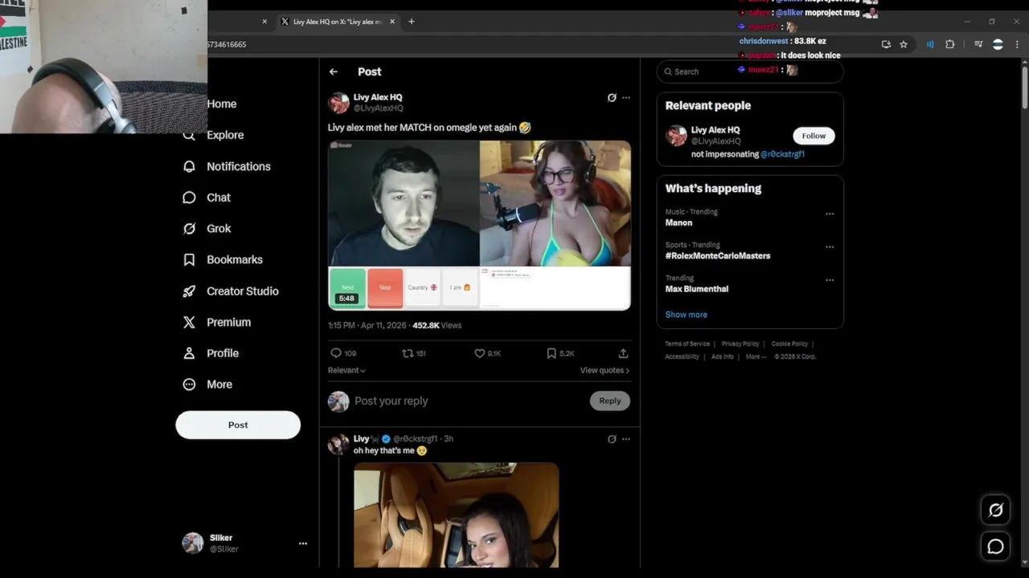Open more options on Livy Alex HQ post
Viewport: 1029px width, 578px height.
626,98
